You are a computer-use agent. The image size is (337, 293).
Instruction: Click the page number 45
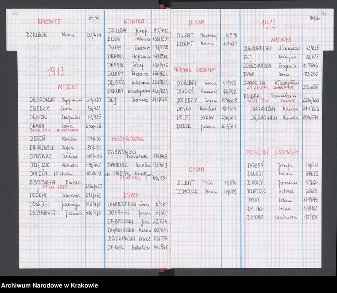pos(324,13)
